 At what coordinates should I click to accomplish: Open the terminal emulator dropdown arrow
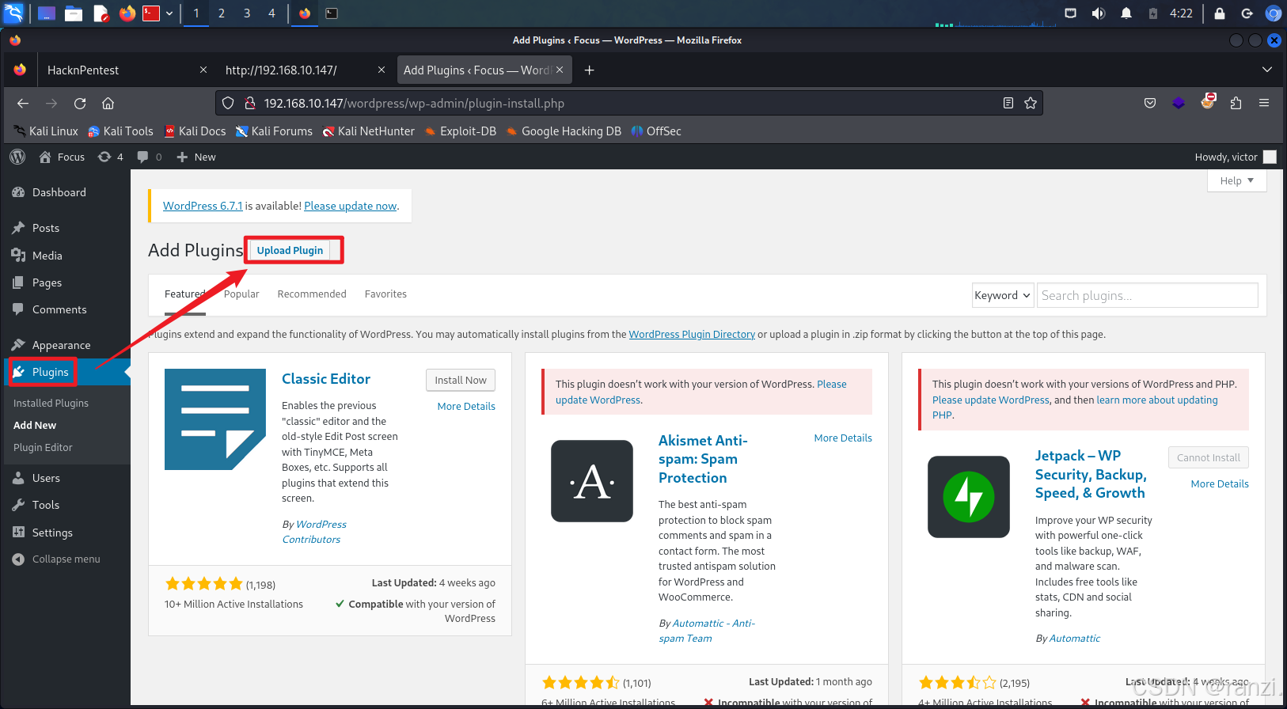(x=169, y=13)
